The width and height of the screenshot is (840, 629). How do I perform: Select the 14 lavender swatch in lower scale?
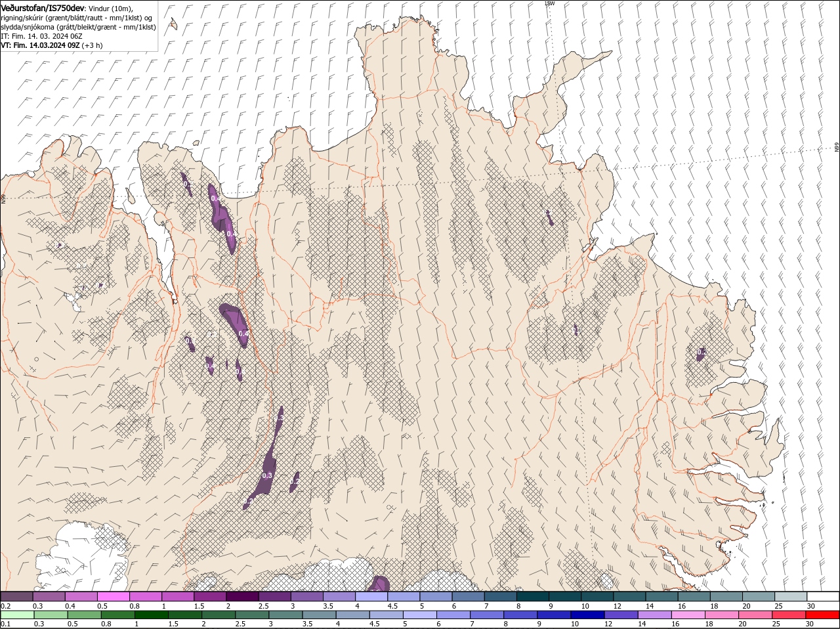coord(654,615)
